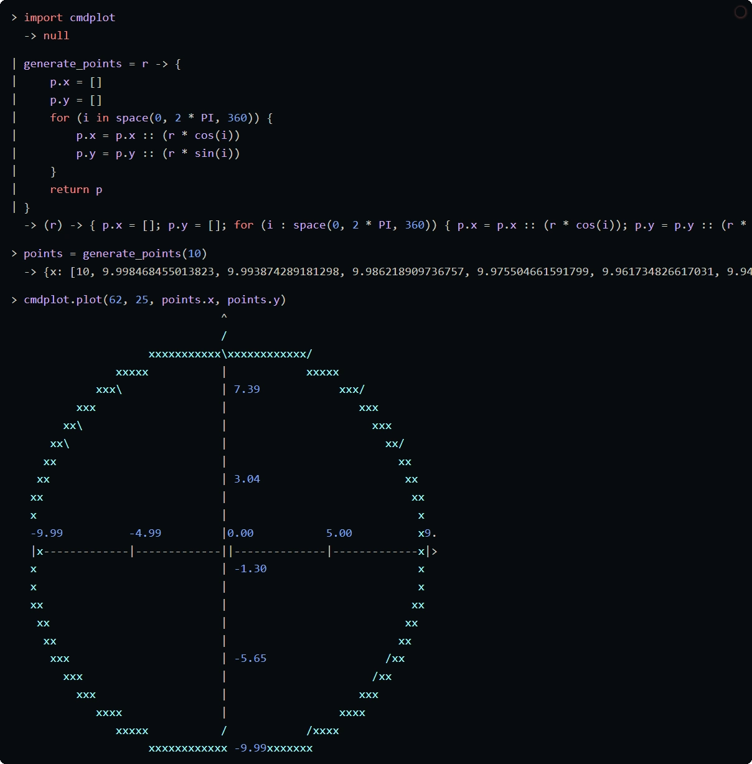The image size is (752, 764).
Task: Click the '-5.65' y-axis label
Action: coord(249,658)
